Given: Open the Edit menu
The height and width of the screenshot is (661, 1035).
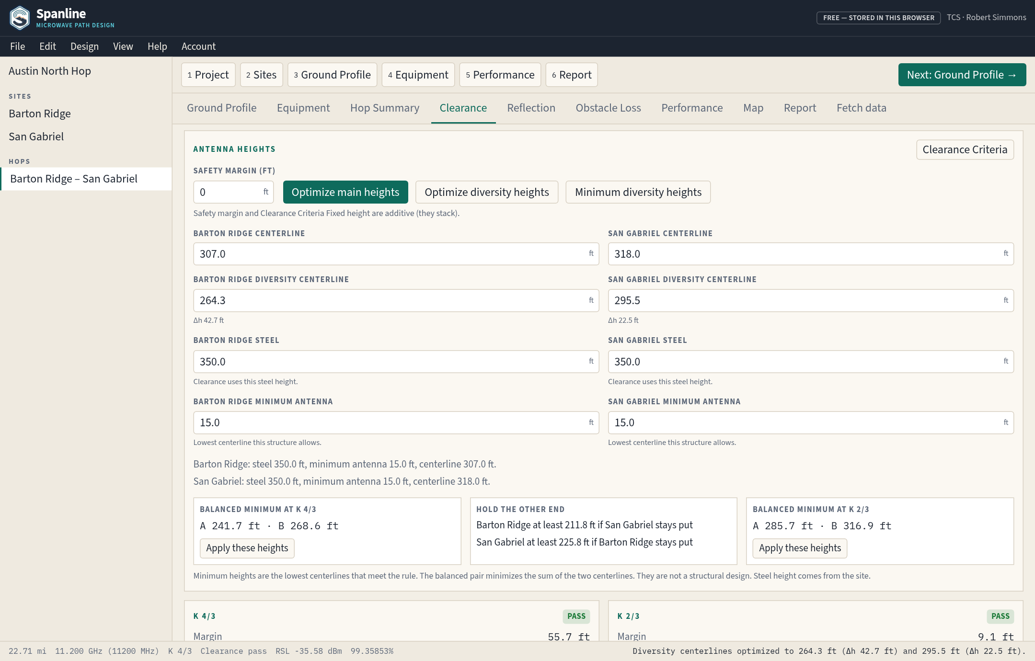Looking at the screenshot, I should coord(47,46).
